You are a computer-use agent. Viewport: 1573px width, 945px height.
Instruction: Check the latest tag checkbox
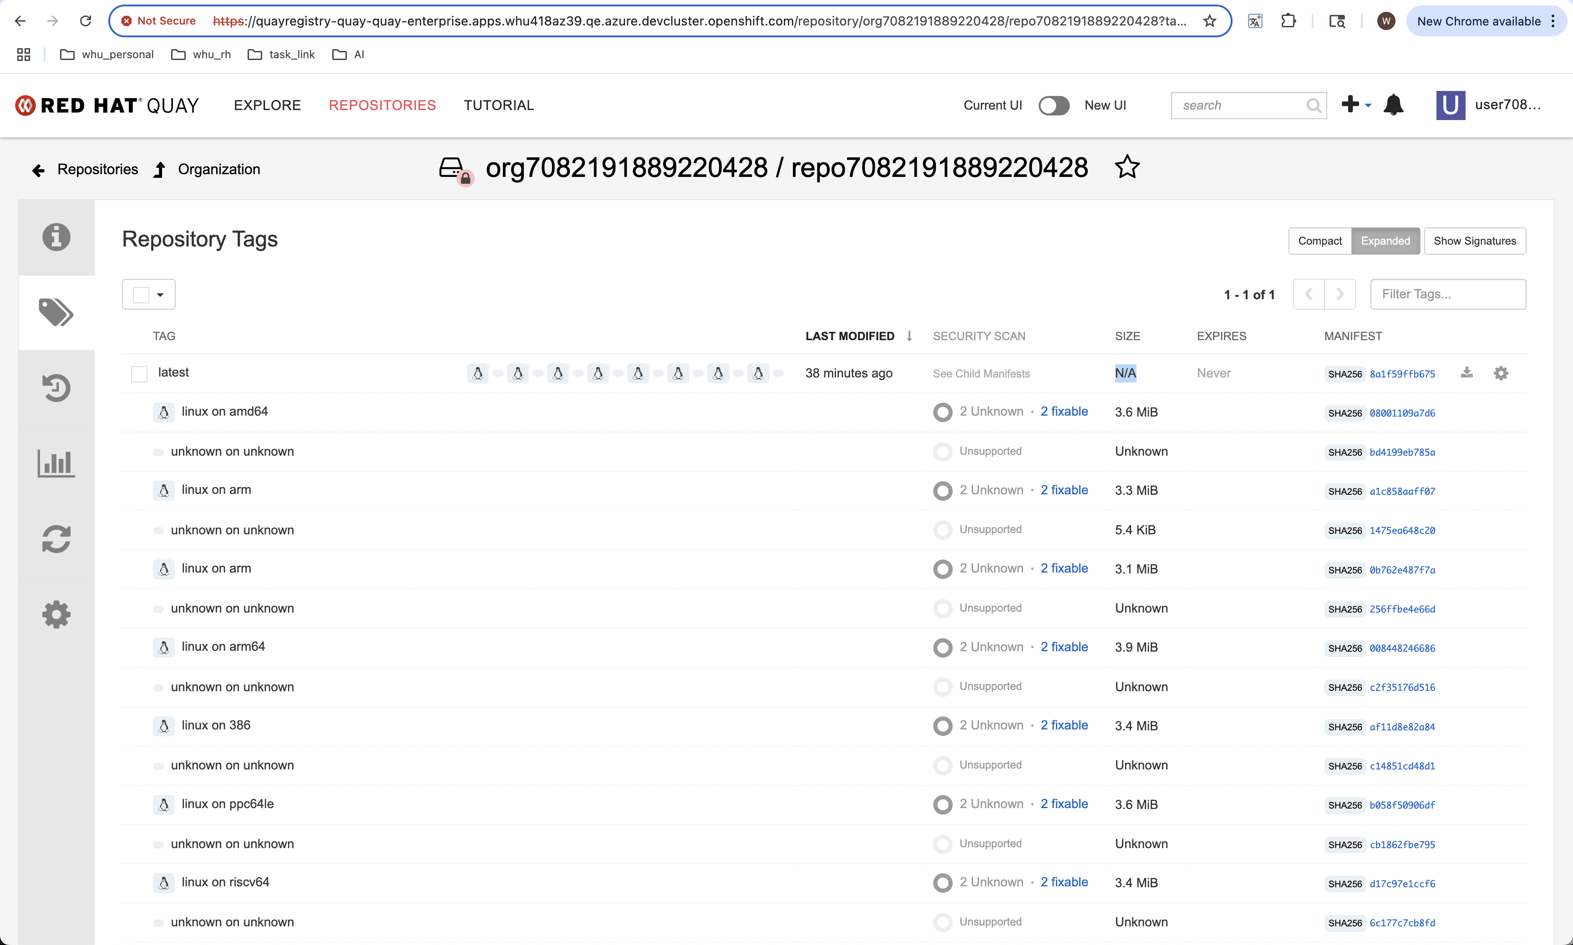139,374
